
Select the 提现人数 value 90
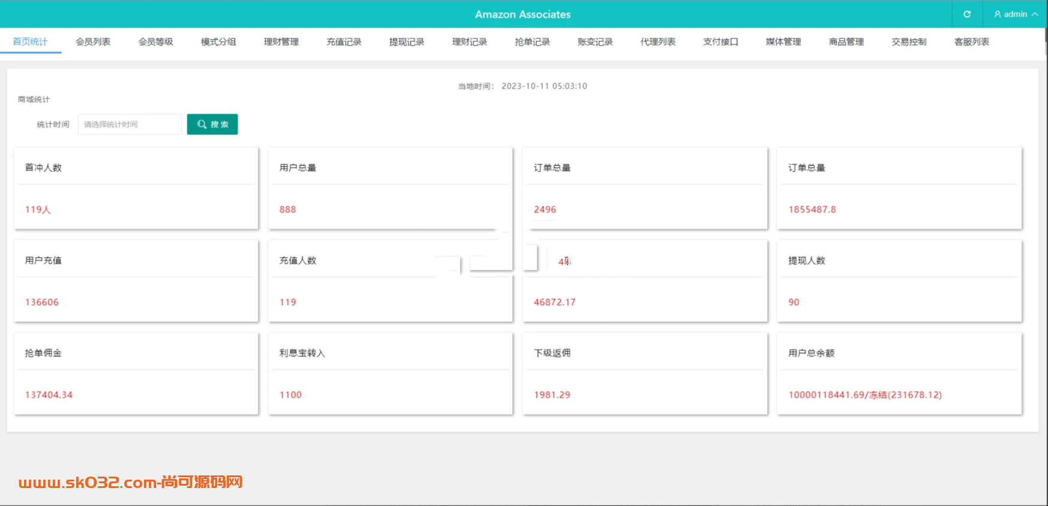click(x=794, y=302)
